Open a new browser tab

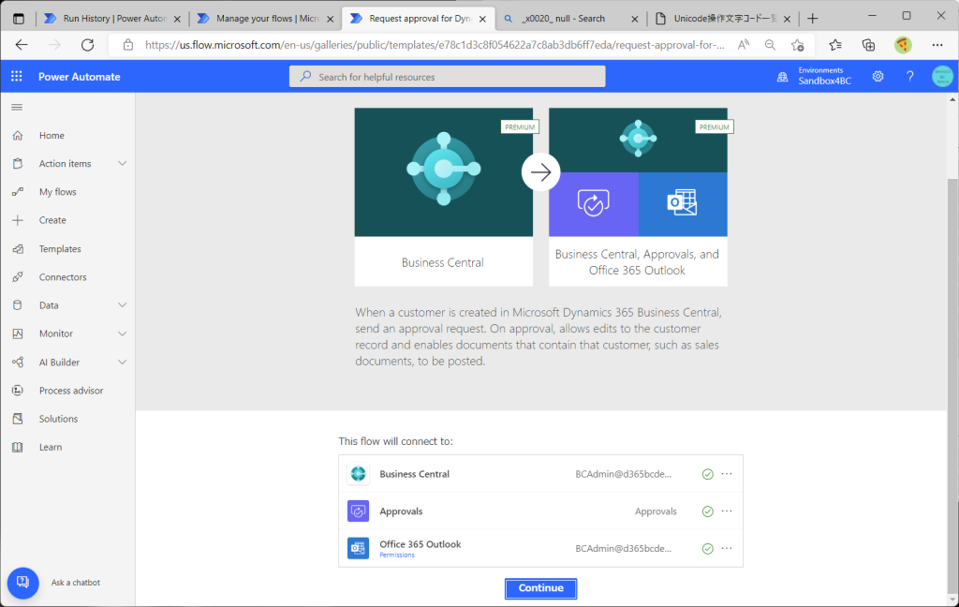point(812,19)
